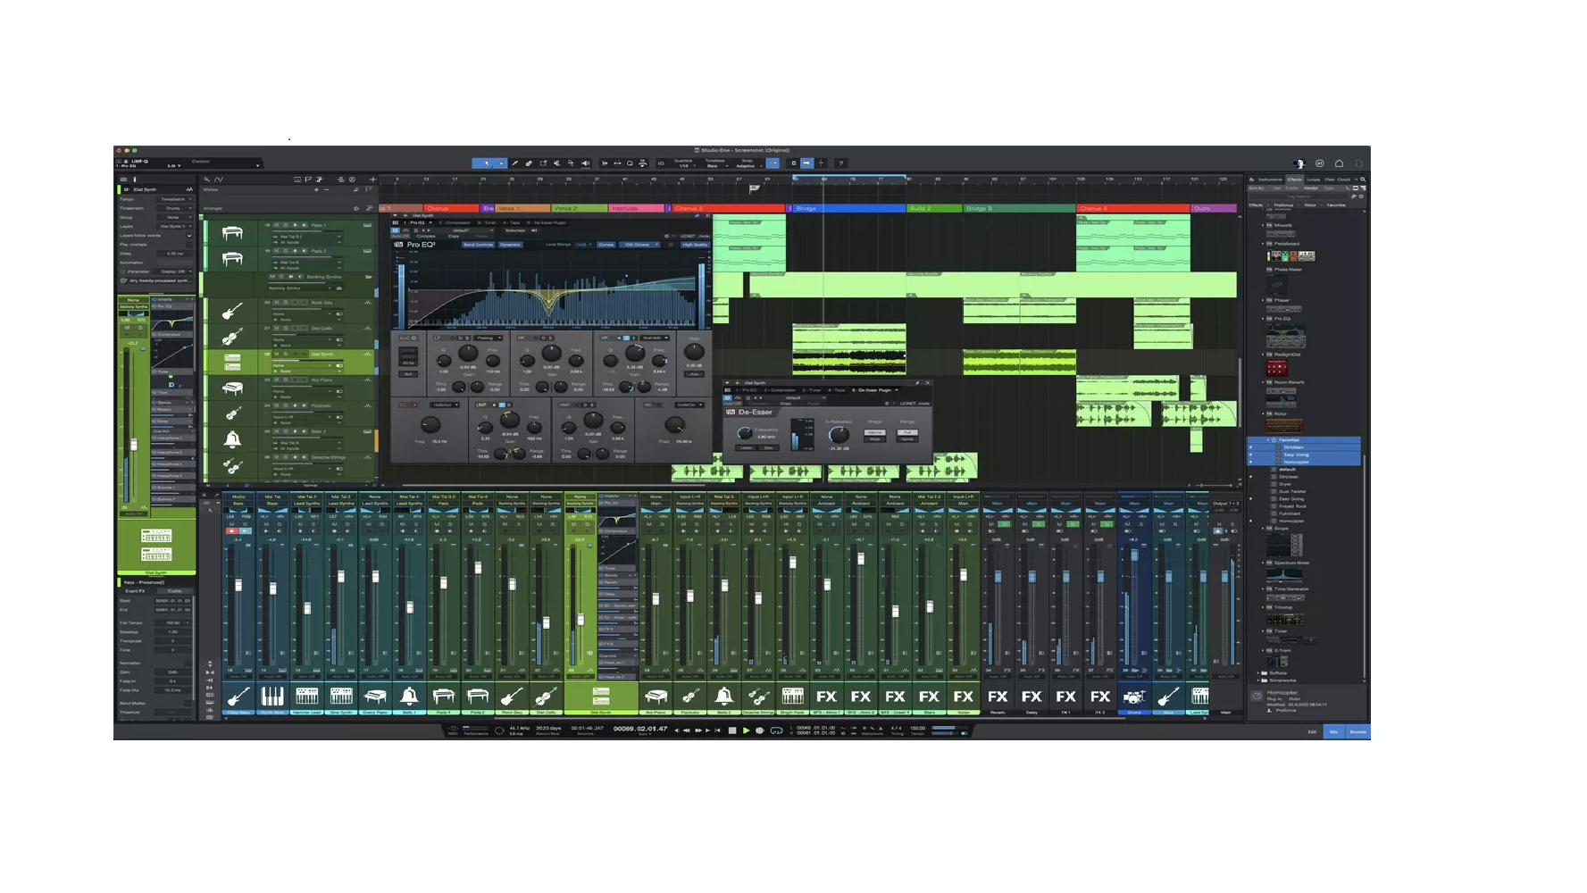Screen dimensions: 1587x893
Task: Open the Timebase dropdown
Action: 716,163
